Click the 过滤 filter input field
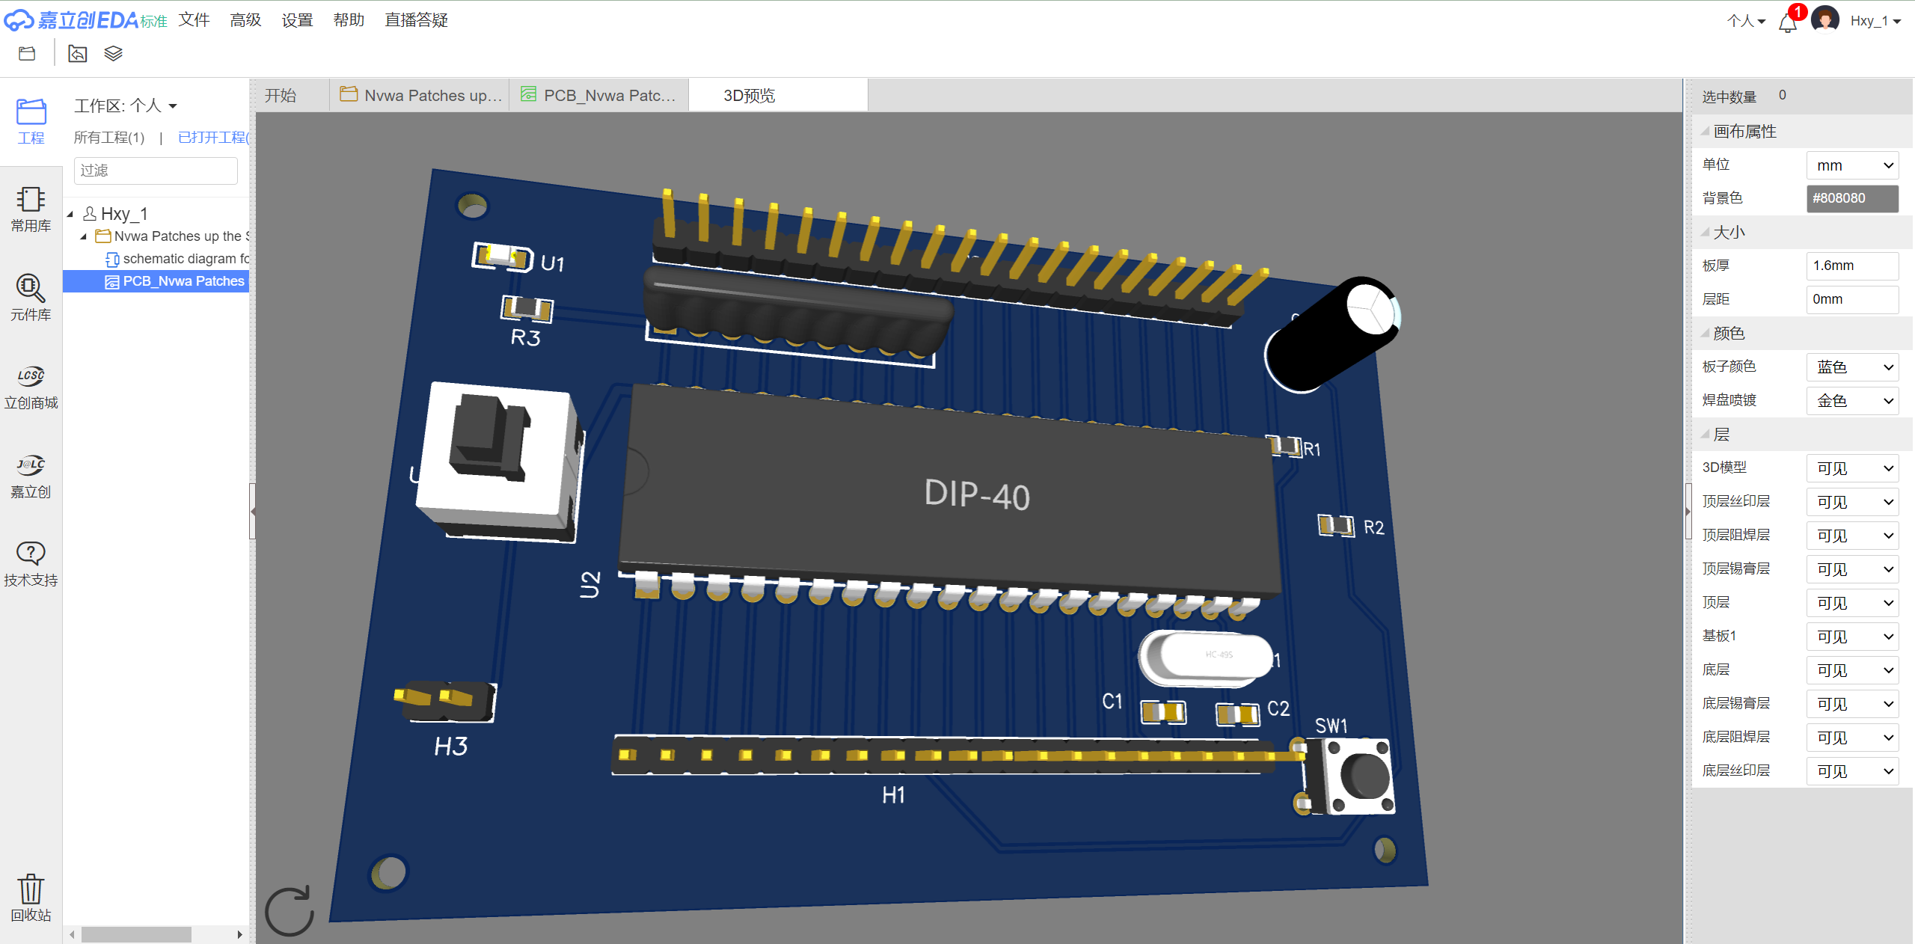The height and width of the screenshot is (944, 1915). click(x=156, y=171)
